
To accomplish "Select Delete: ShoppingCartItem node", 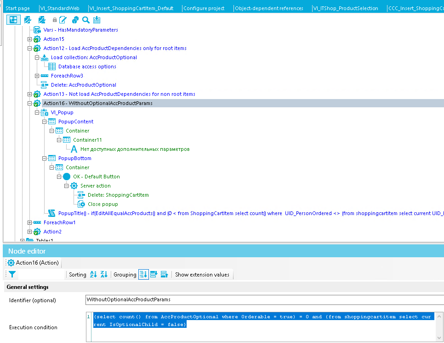I will point(118,195).
